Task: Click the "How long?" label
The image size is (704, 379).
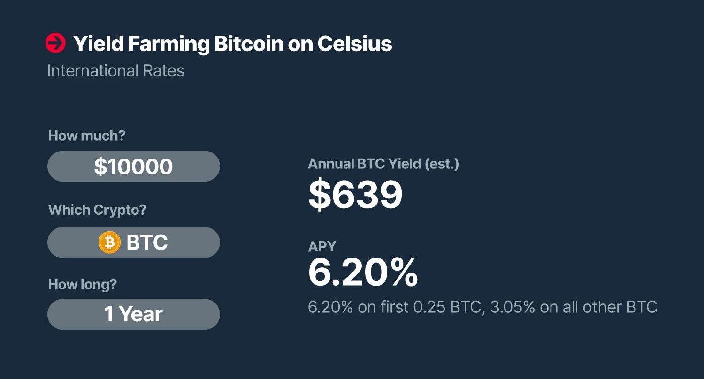Action: click(83, 285)
